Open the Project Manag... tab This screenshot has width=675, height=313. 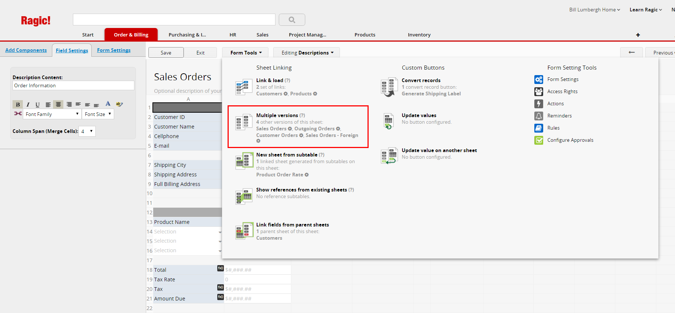[307, 35]
